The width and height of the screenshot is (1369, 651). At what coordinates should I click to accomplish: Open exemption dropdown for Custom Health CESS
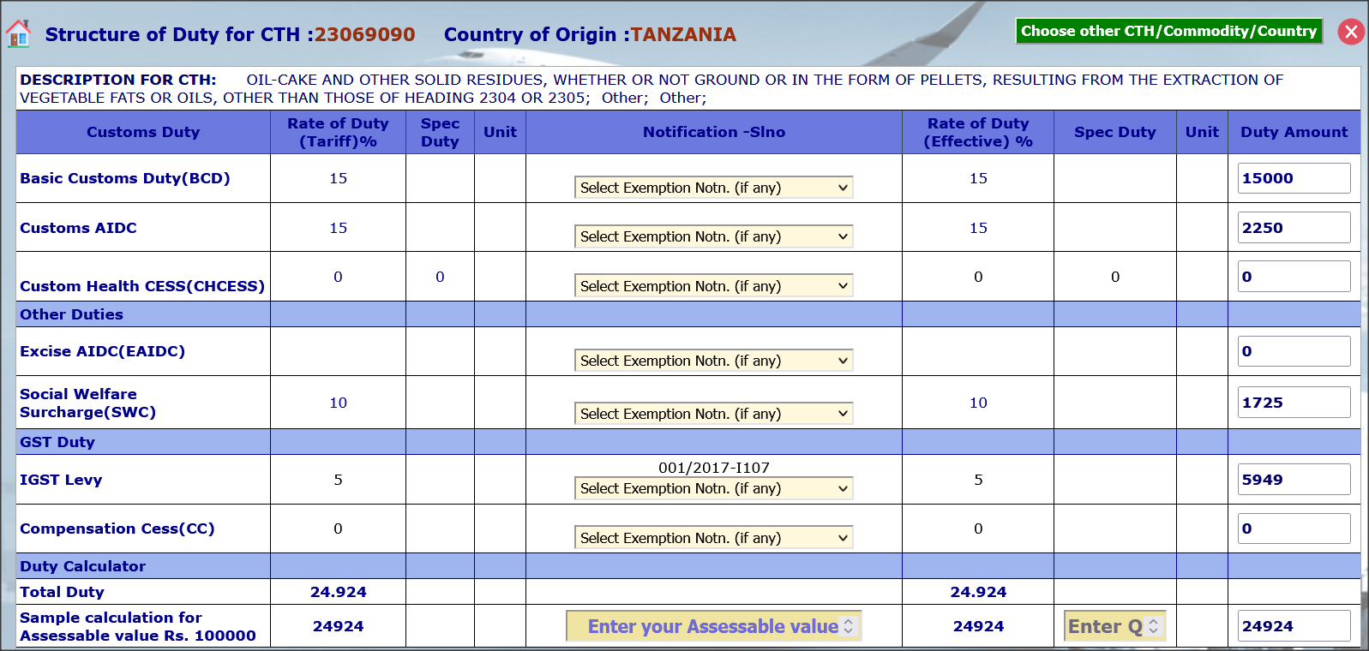click(x=713, y=286)
